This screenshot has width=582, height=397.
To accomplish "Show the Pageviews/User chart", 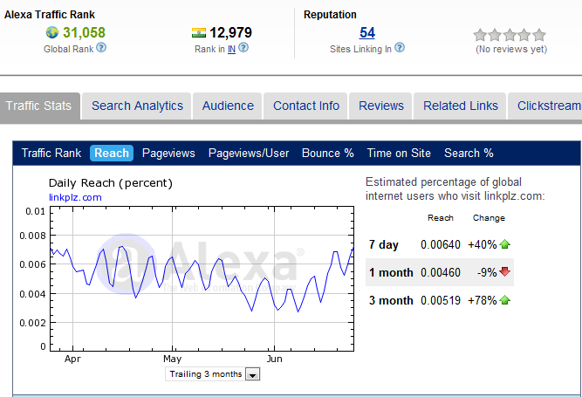I will 249,154.
